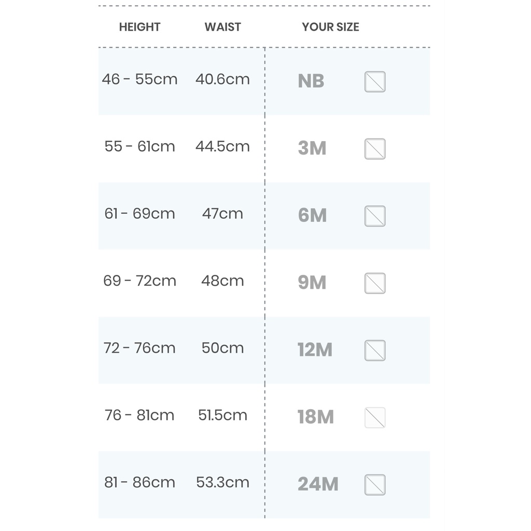Viewport: 531px width, 531px height.
Task: Click the 44.5cm waist value
Action: (x=222, y=146)
